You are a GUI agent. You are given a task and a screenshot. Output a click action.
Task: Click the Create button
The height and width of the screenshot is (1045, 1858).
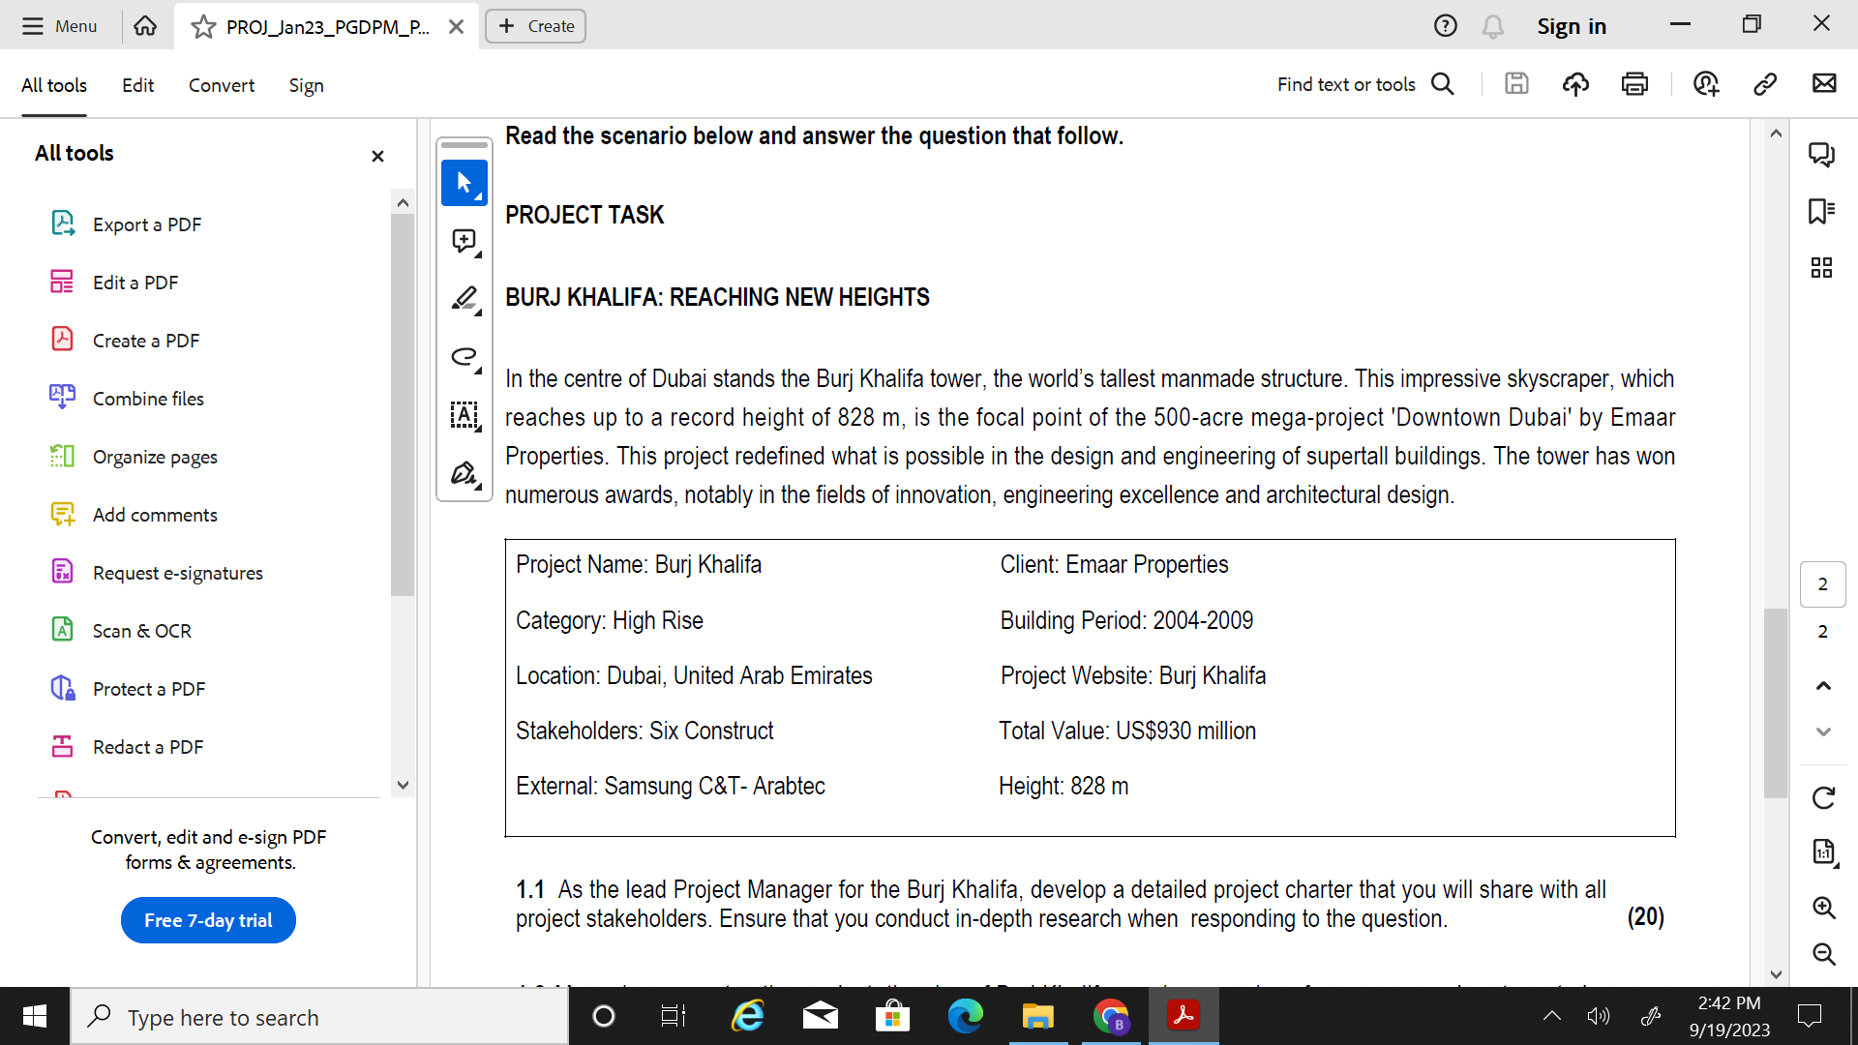click(x=535, y=26)
